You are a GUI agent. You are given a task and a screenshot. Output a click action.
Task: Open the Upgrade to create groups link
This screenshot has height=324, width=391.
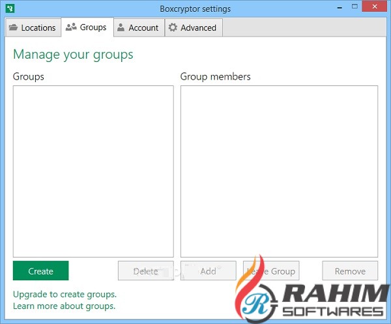pos(65,294)
